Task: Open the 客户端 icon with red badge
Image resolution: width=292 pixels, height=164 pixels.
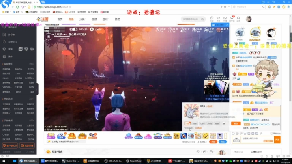Action: coord(232,19)
